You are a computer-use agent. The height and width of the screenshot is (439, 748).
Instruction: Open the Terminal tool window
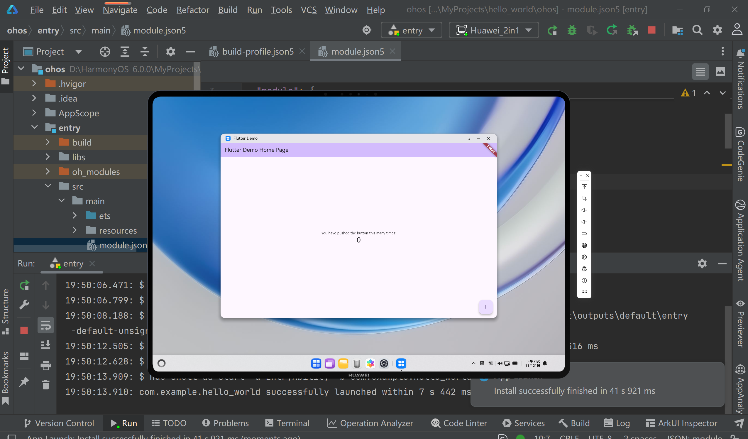click(x=287, y=423)
